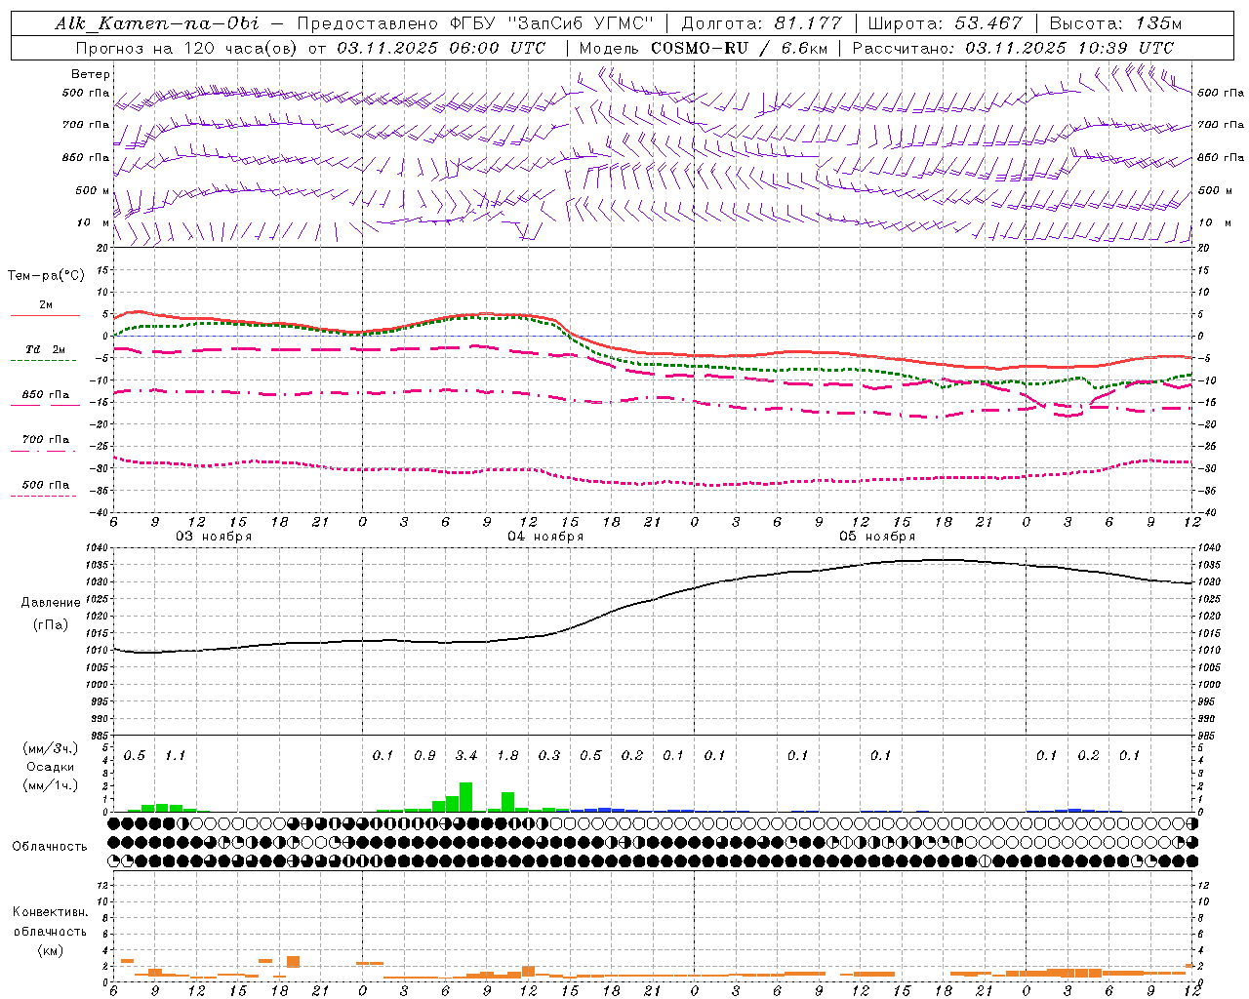
Task: Click the Прогноз на 120 часа(ов) text
Action: point(189,48)
